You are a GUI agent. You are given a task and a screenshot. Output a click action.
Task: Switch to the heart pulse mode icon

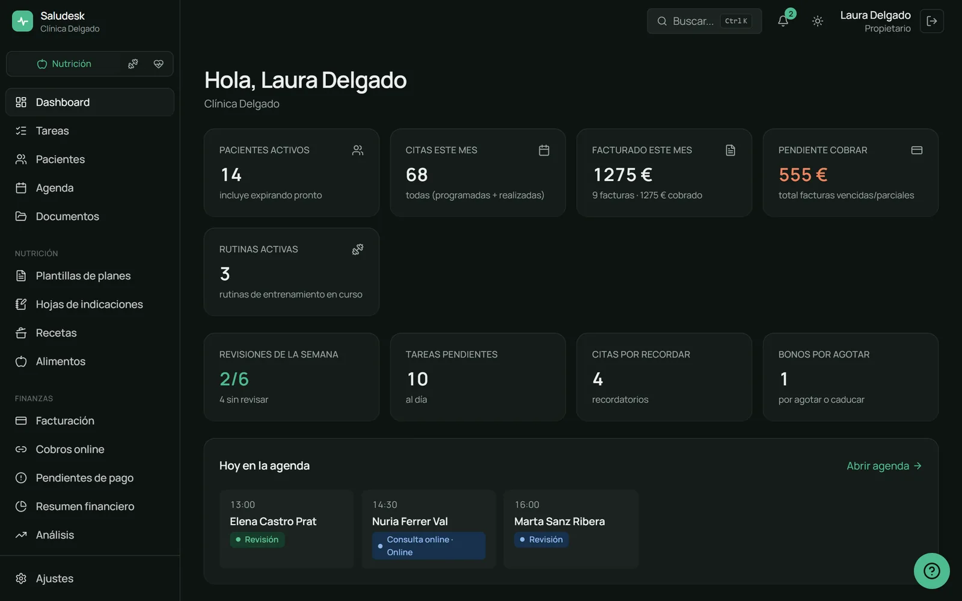[x=159, y=64]
